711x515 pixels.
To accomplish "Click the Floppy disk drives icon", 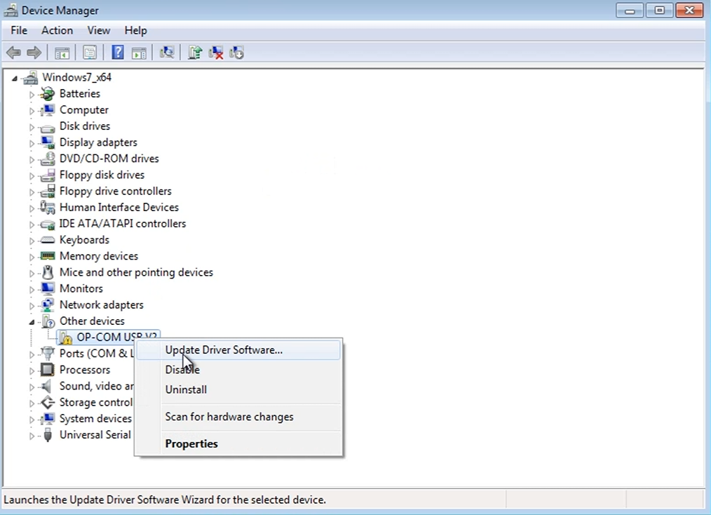I will pos(47,175).
